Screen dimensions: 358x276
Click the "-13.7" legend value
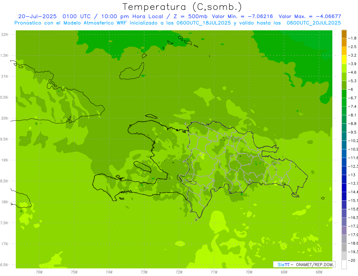[x=353, y=183]
